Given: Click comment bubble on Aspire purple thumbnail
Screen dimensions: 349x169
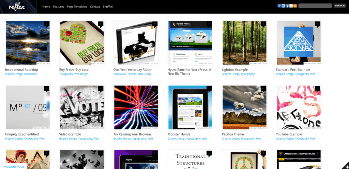Looking at the screenshot, I should 155,153.
